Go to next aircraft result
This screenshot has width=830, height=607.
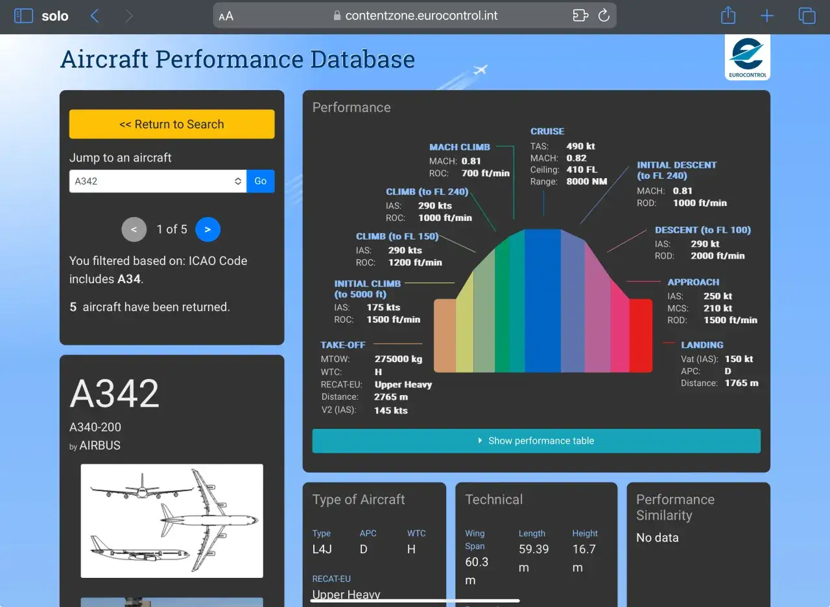208,229
